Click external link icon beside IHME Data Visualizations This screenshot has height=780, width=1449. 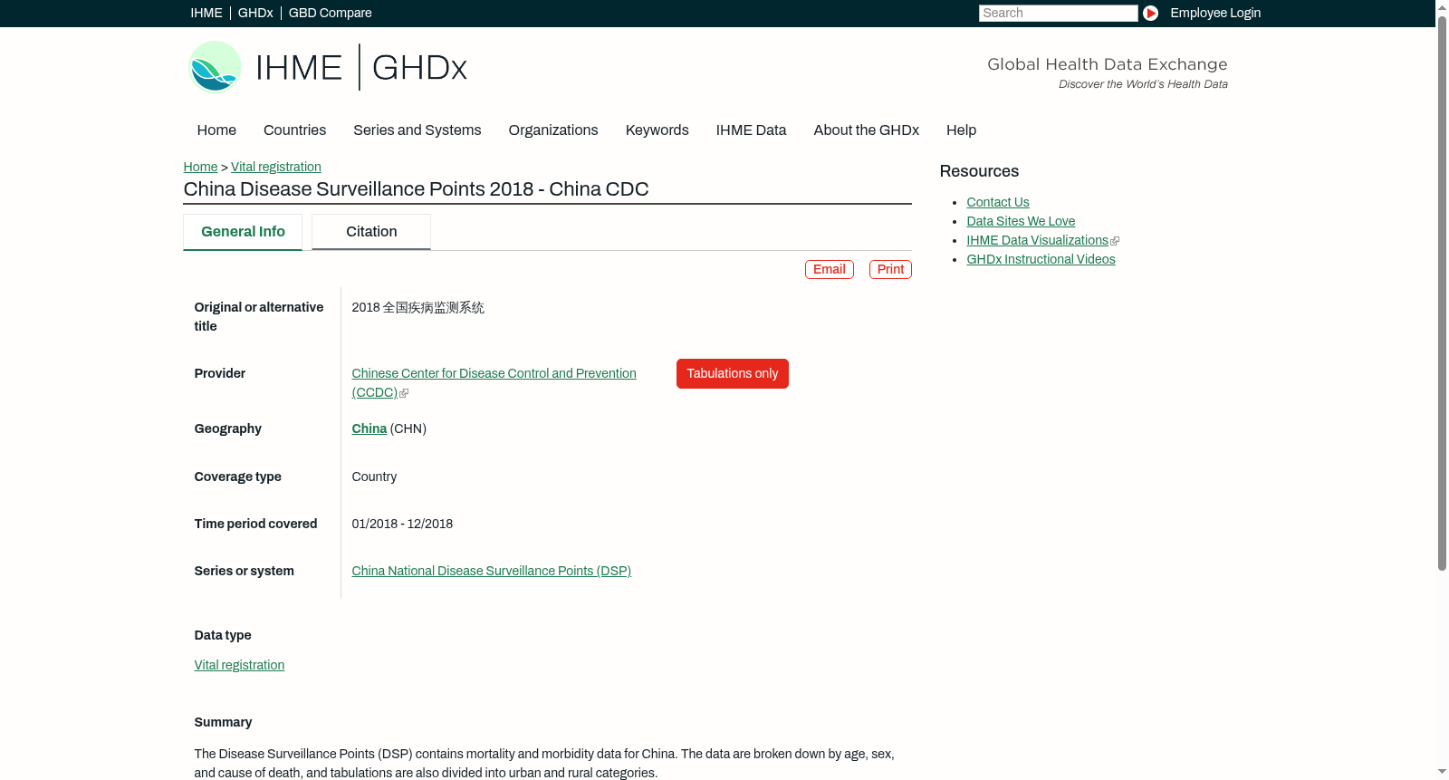coord(1115,241)
